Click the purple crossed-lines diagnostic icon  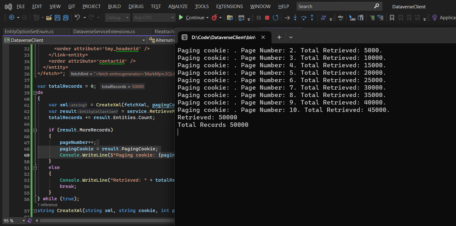tap(323, 18)
